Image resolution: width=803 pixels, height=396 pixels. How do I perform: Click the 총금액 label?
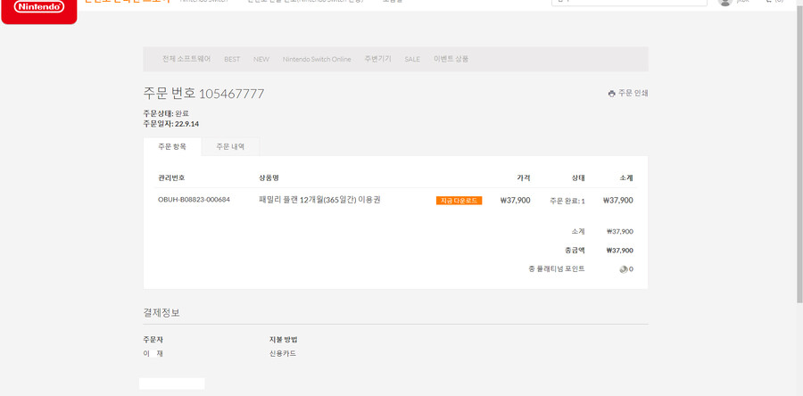[575, 251]
